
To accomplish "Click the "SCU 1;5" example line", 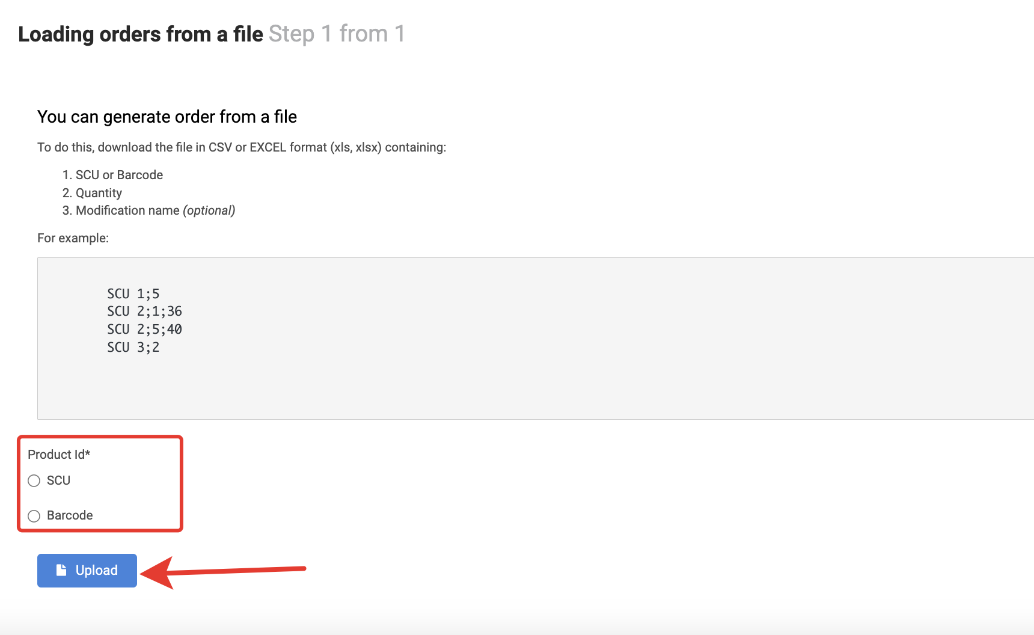I will tap(133, 293).
